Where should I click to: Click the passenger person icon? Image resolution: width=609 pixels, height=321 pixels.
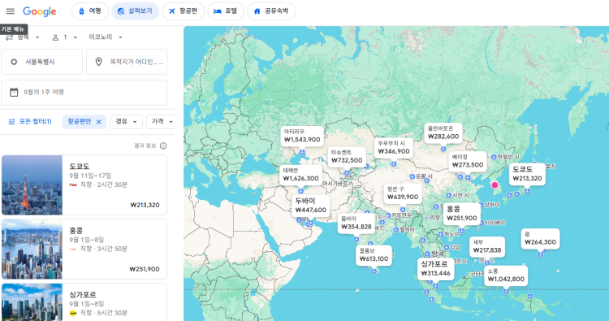(55, 37)
